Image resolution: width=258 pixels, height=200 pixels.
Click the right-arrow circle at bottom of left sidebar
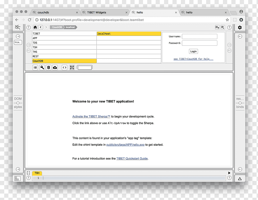[18, 169]
